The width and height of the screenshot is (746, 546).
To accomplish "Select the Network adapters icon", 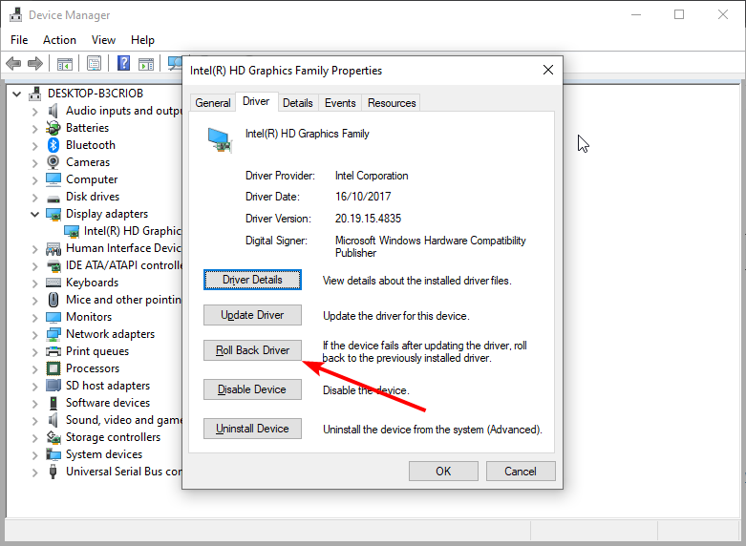I will (x=53, y=334).
